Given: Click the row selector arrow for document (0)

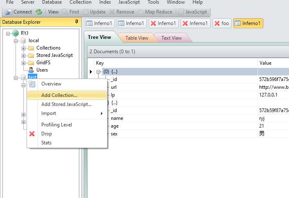Looking at the screenshot, I should pos(91,72).
